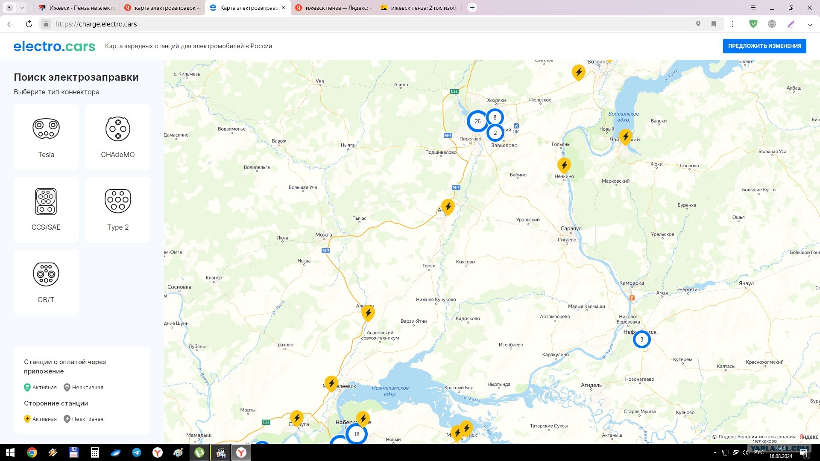
Task: Open the 26-station cluster in Izhevsk
Action: point(477,121)
